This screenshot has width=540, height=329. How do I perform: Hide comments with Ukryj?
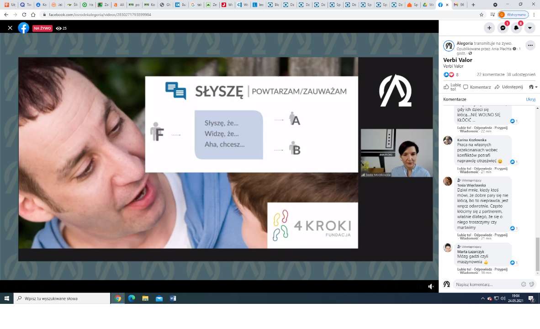[530, 99]
